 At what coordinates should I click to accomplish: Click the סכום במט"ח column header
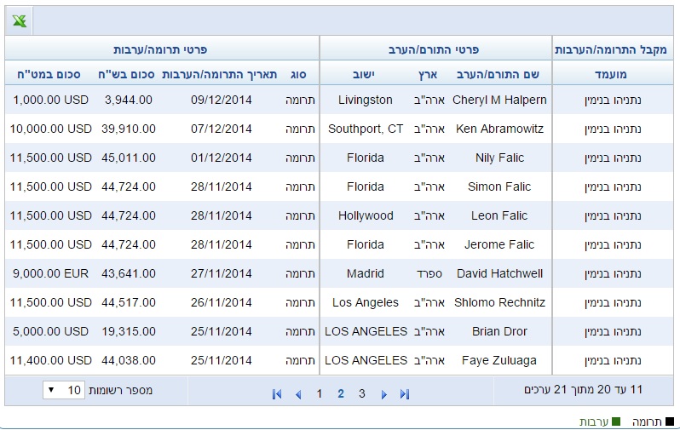(x=49, y=74)
